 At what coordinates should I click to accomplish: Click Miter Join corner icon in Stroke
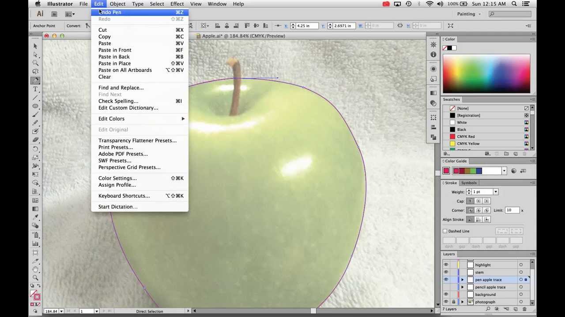pos(471,210)
